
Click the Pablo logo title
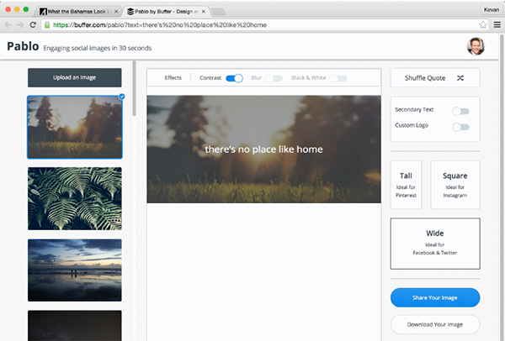tap(23, 46)
